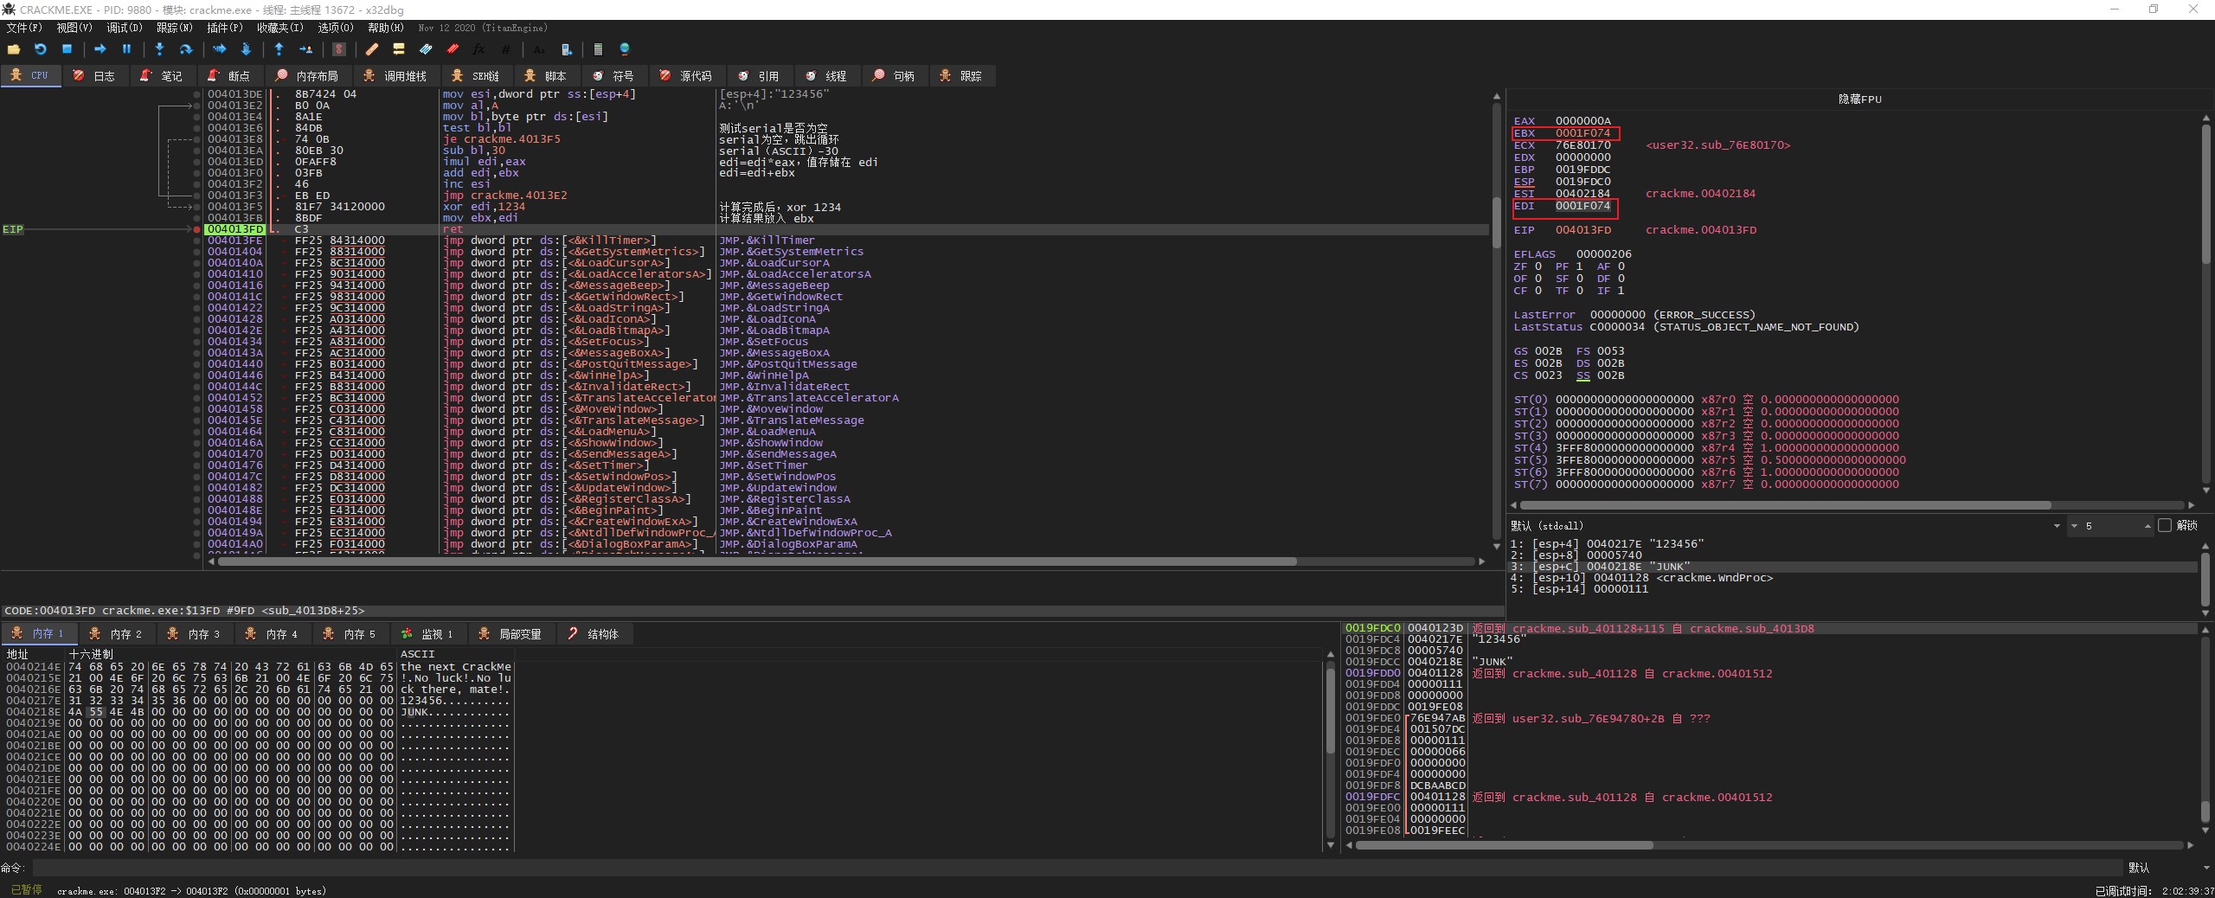Click the Open file folder icon

click(x=14, y=49)
